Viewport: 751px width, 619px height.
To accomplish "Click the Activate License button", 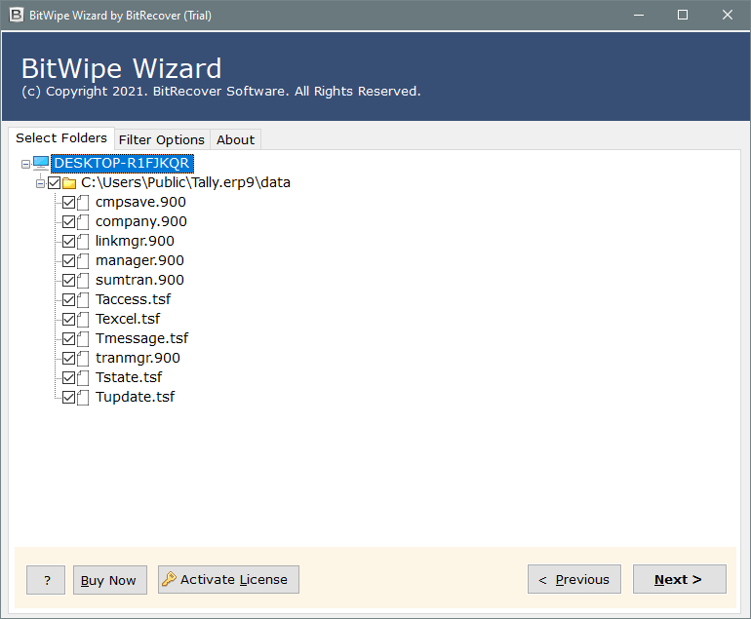I will pos(228,580).
